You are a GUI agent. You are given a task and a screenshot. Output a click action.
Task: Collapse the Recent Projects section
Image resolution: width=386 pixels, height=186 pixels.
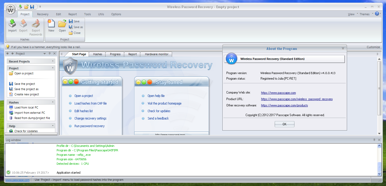click(x=53, y=61)
